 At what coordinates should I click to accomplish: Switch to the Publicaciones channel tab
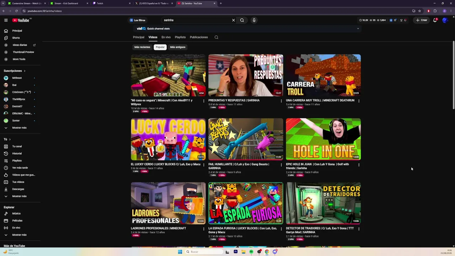pos(199,37)
